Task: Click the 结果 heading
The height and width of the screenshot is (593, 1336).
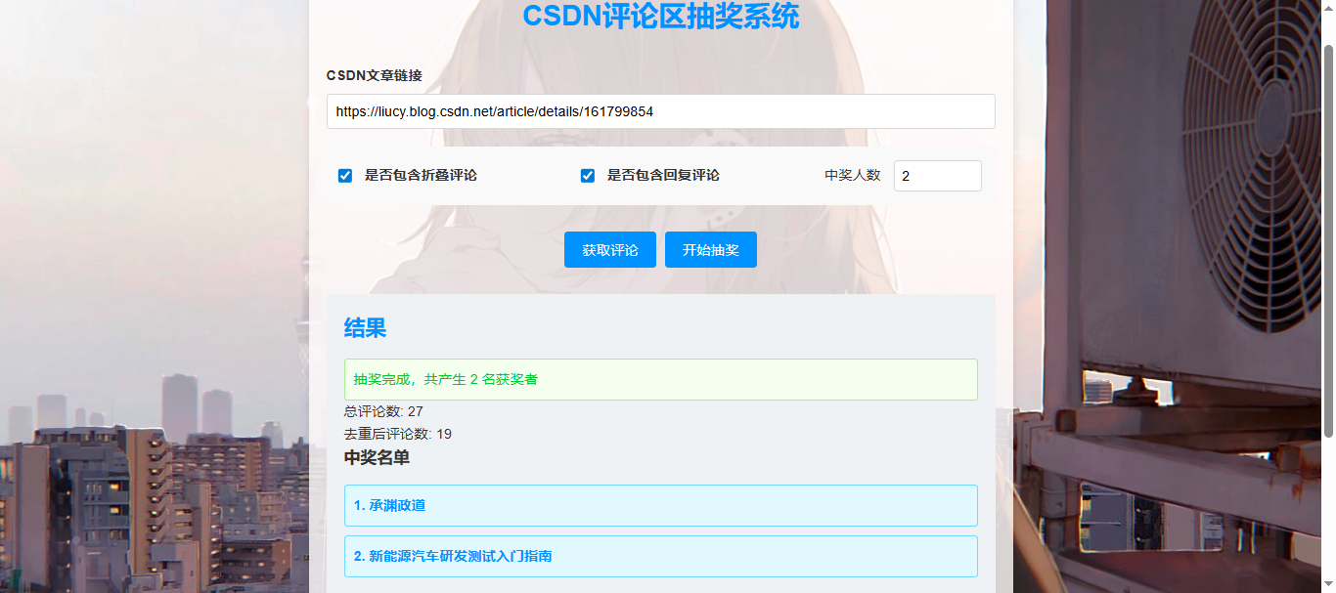Action: coord(365,328)
